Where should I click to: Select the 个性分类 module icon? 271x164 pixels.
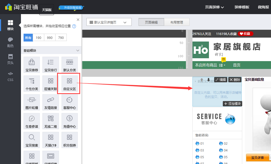[32, 84]
